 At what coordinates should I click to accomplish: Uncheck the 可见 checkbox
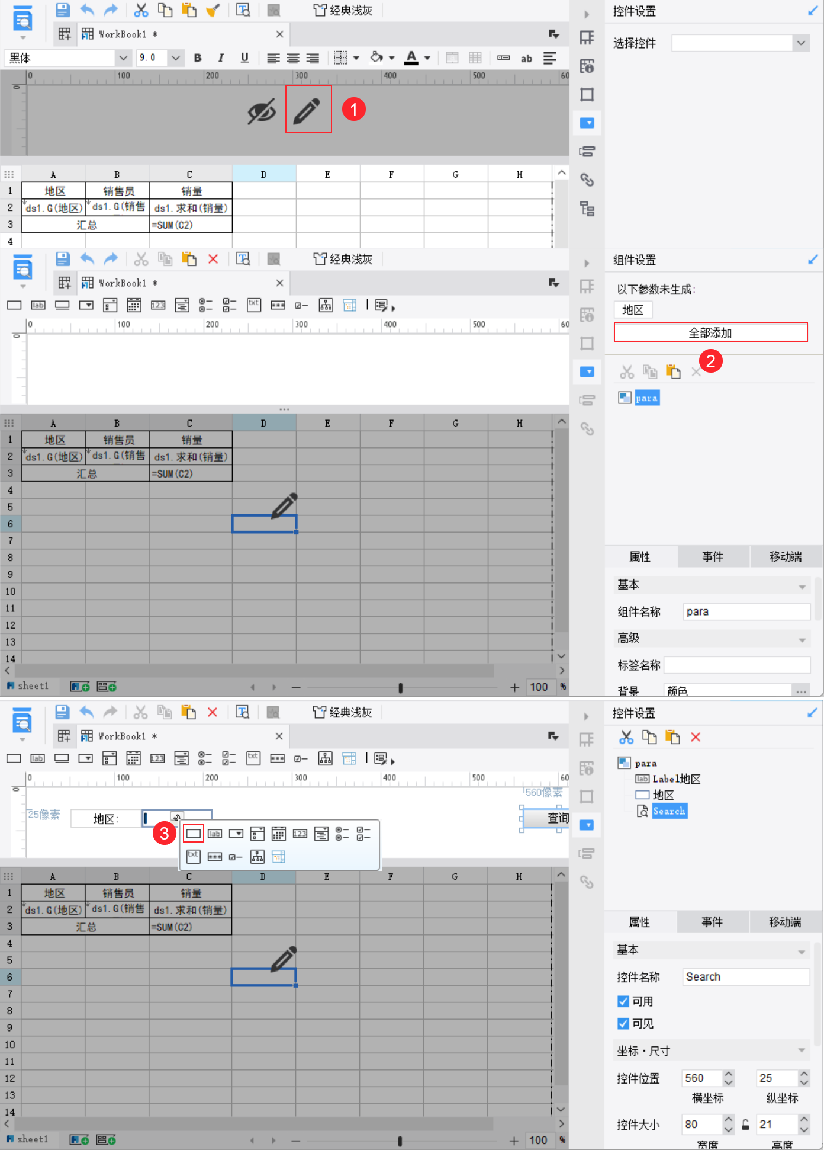coord(623,1024)
